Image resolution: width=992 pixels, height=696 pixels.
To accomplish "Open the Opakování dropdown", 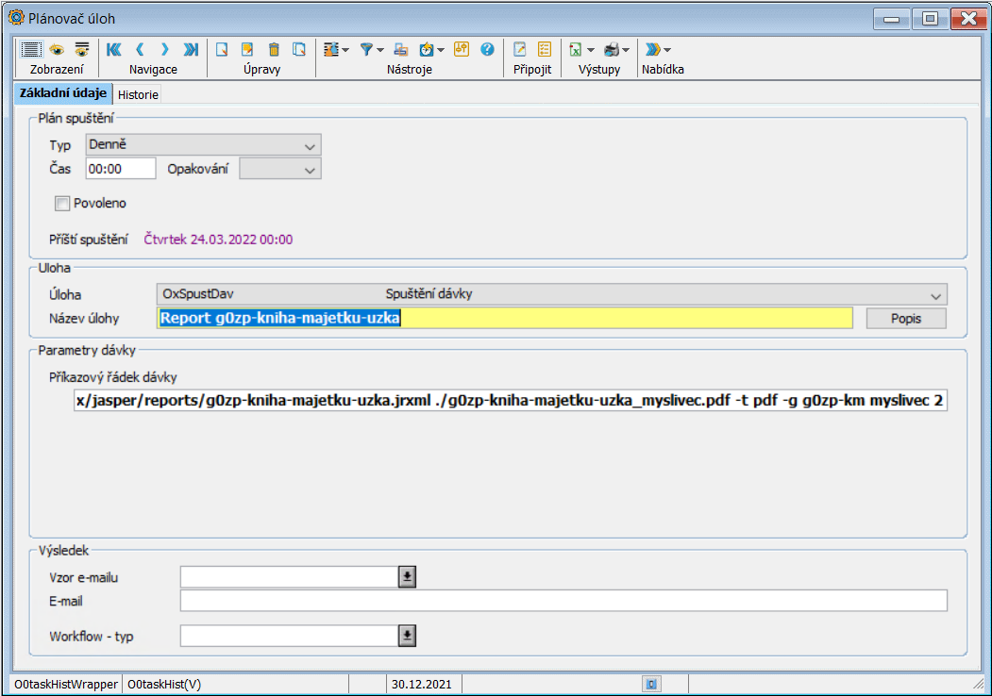I will coord(309,170).
